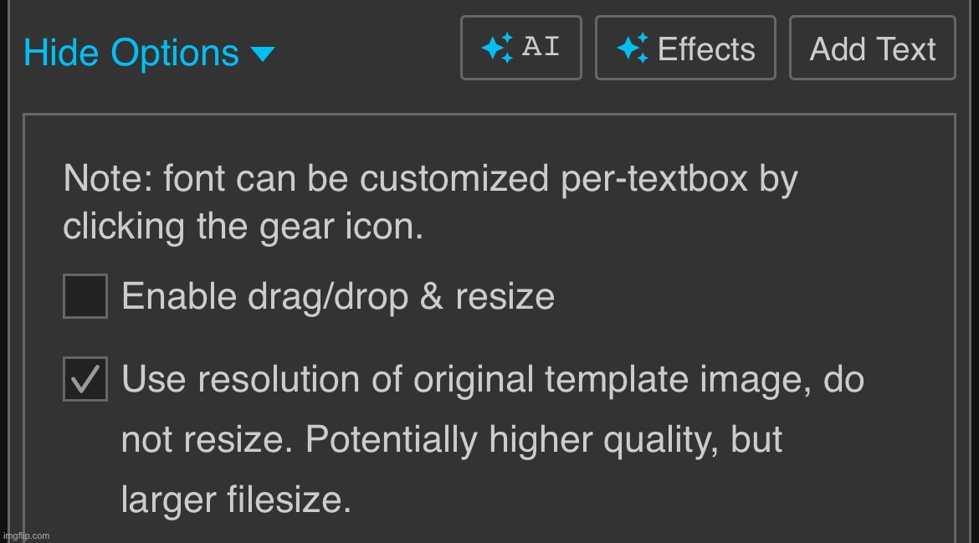Image resolution: width=979 pixels, height=543 pixels.
Task: Click the Hide Options link text
Action: click(131, 54)
